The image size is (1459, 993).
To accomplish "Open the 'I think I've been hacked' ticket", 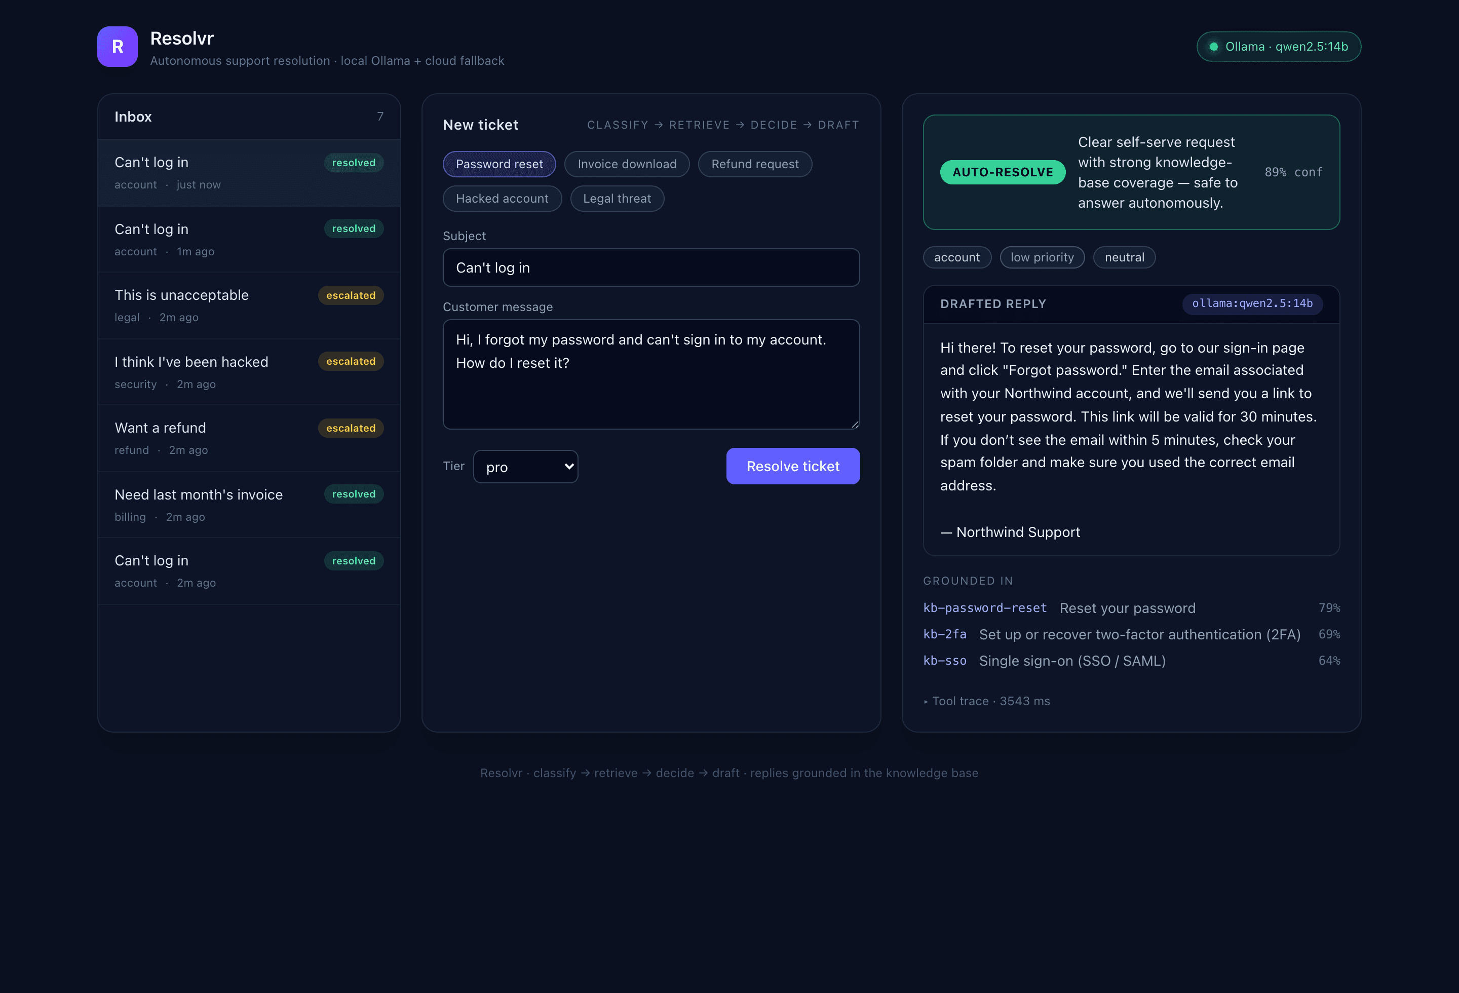I will pyautogui.click(x=249, y=372).
